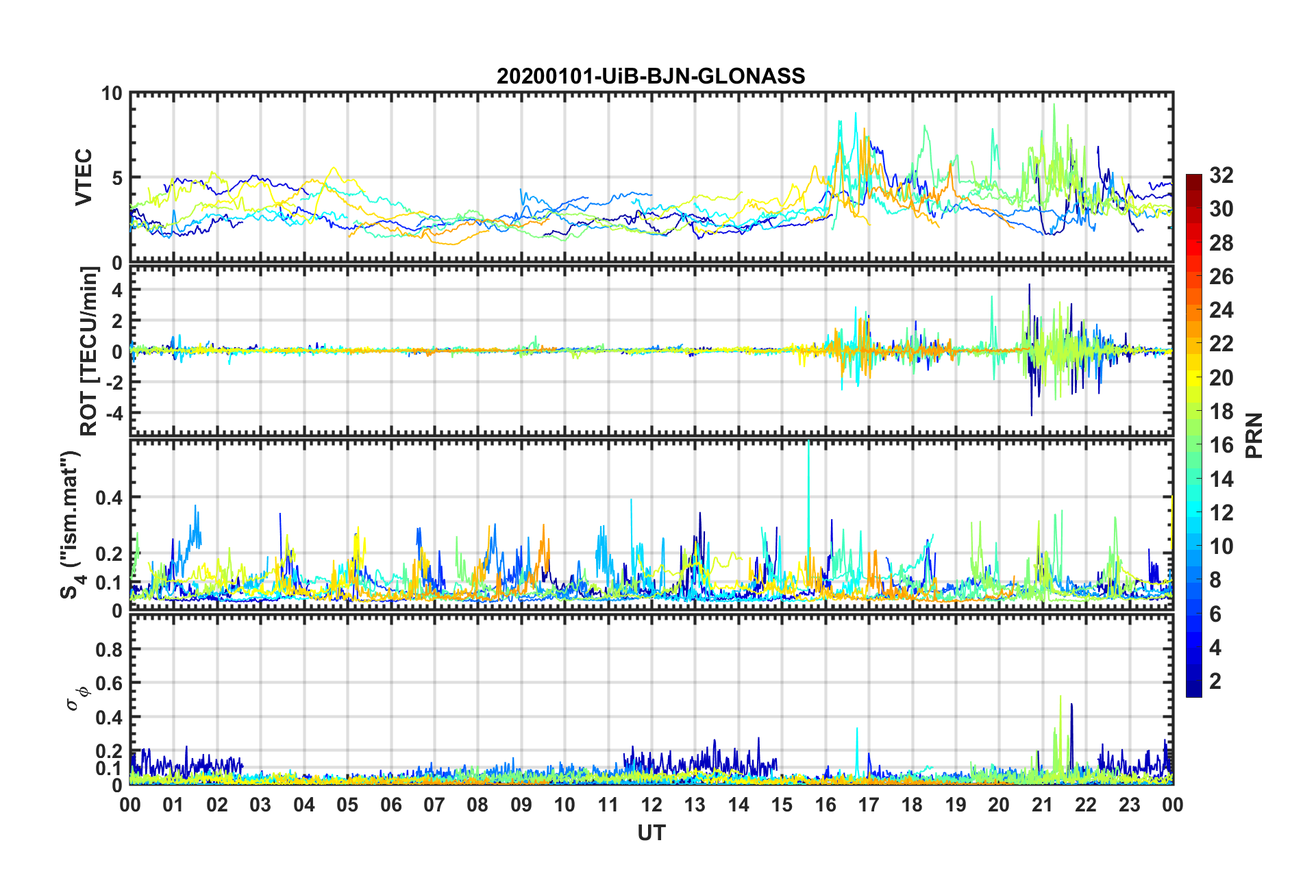
Task: Select colorbar tick label 28
Action: [1221, 243]
